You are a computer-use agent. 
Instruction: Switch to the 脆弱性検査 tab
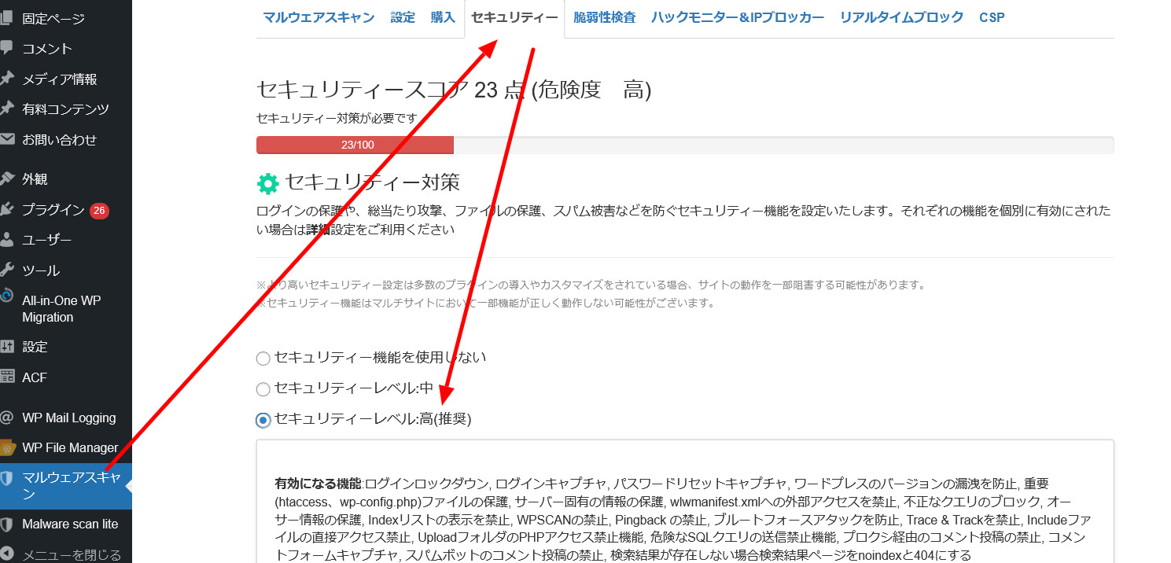click(x=604, y=17)
